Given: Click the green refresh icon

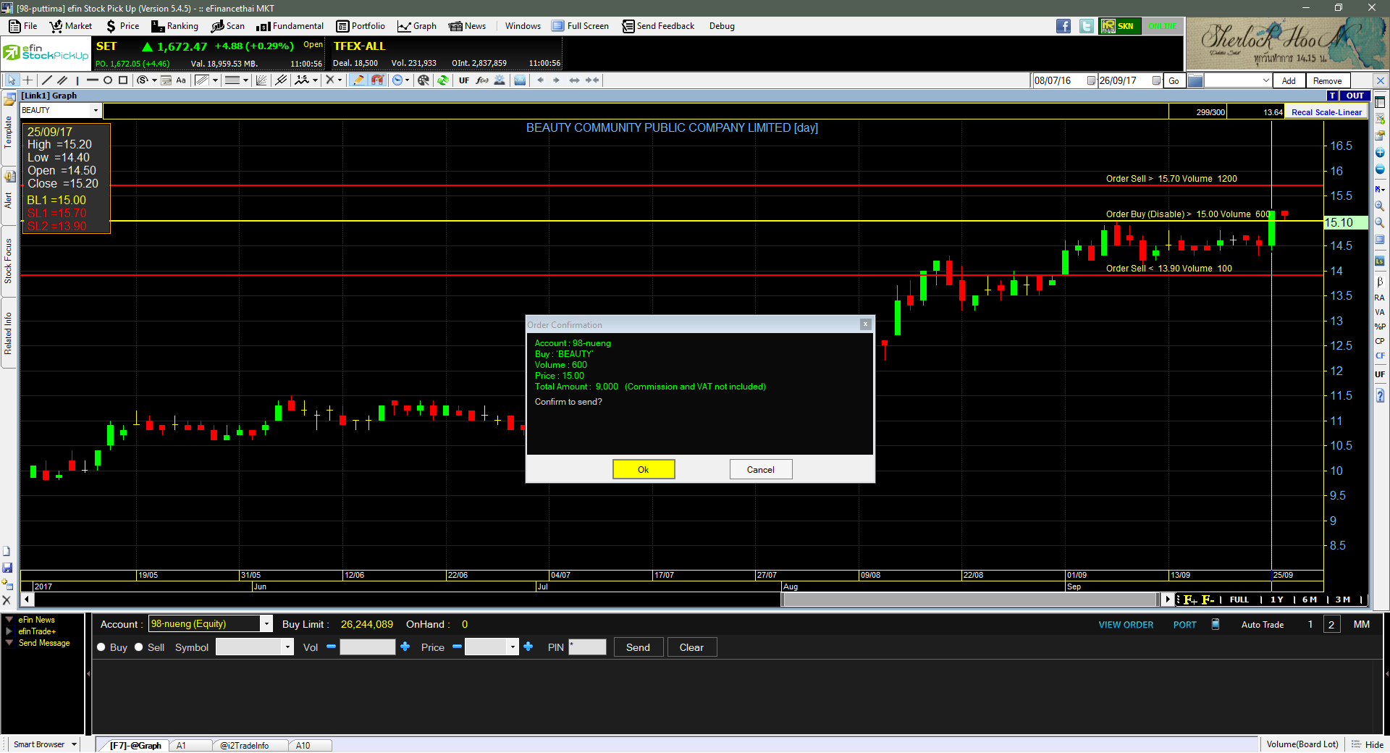Looking at the screenshot, I should click(442, 80).
